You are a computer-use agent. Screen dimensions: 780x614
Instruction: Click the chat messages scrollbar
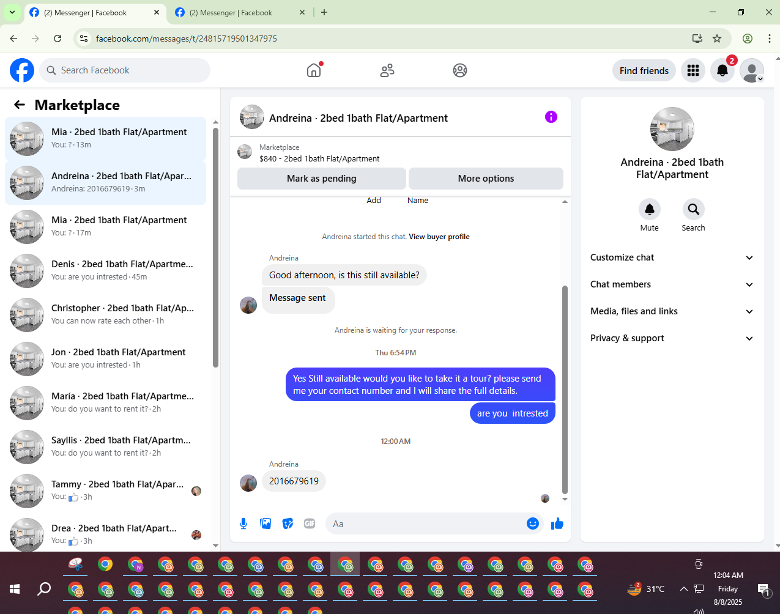565,389
